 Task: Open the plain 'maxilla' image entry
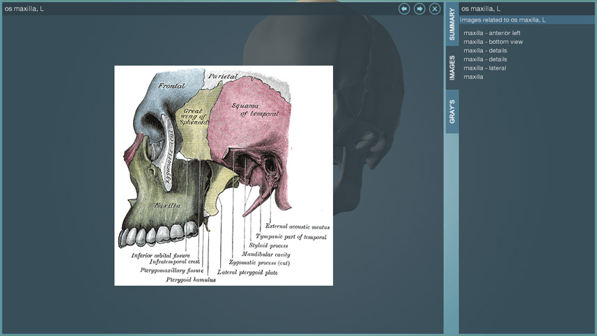[x=473, y=77]
